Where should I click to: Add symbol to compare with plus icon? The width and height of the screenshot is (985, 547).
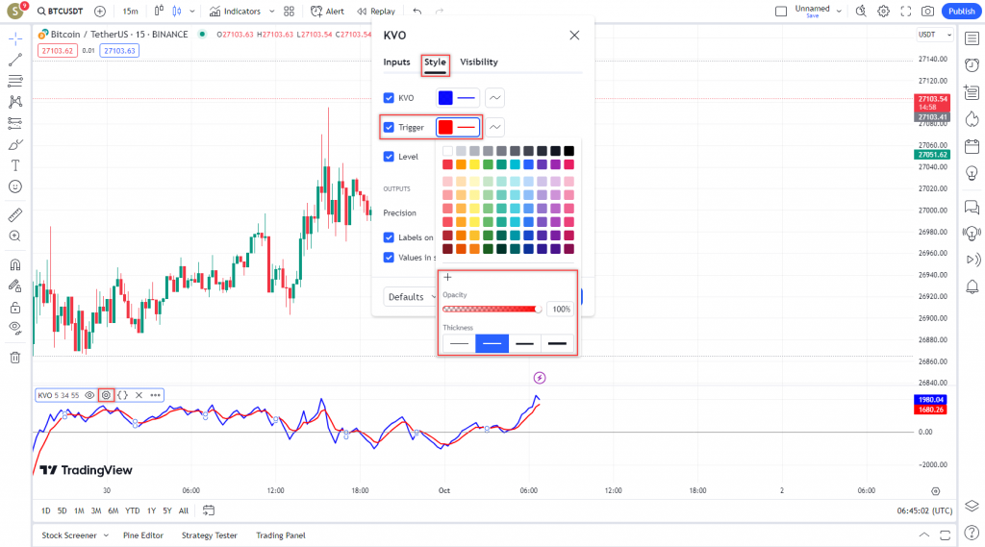[x=100, y=12]
